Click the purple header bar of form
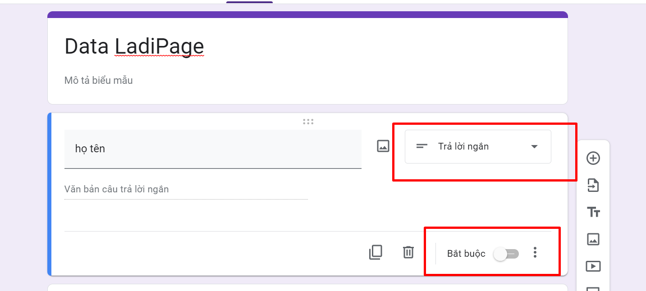The image size is (646, 291). pos(307,14)
